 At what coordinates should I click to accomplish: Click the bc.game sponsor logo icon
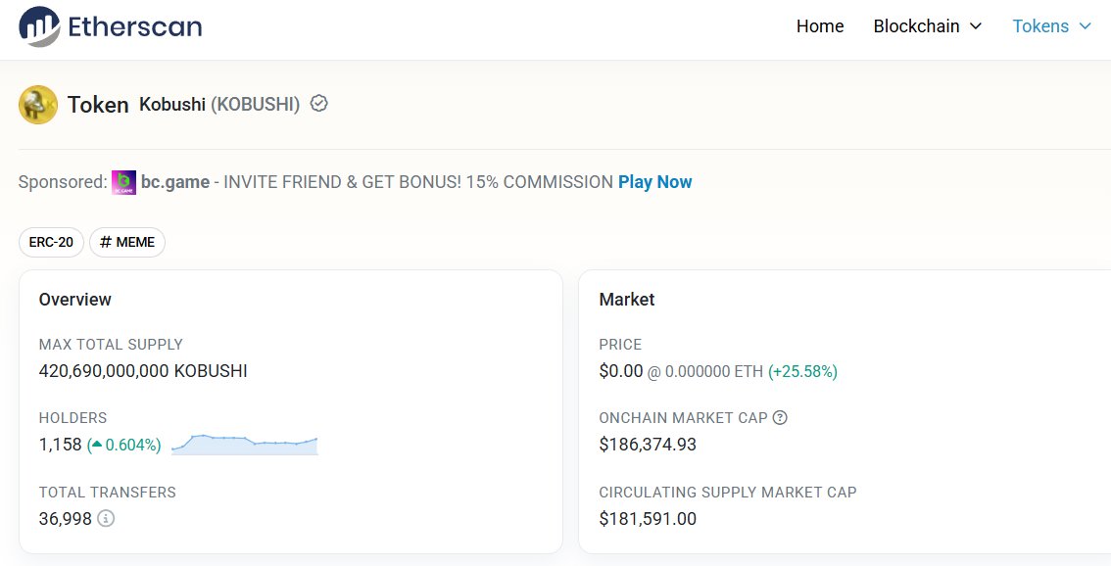pyautogui.click(x=124, y=182)
